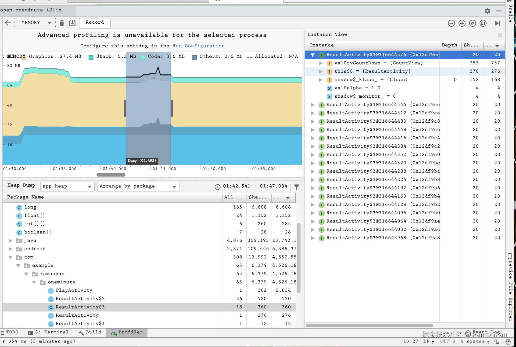Expand the java package node

pos(10,240)
